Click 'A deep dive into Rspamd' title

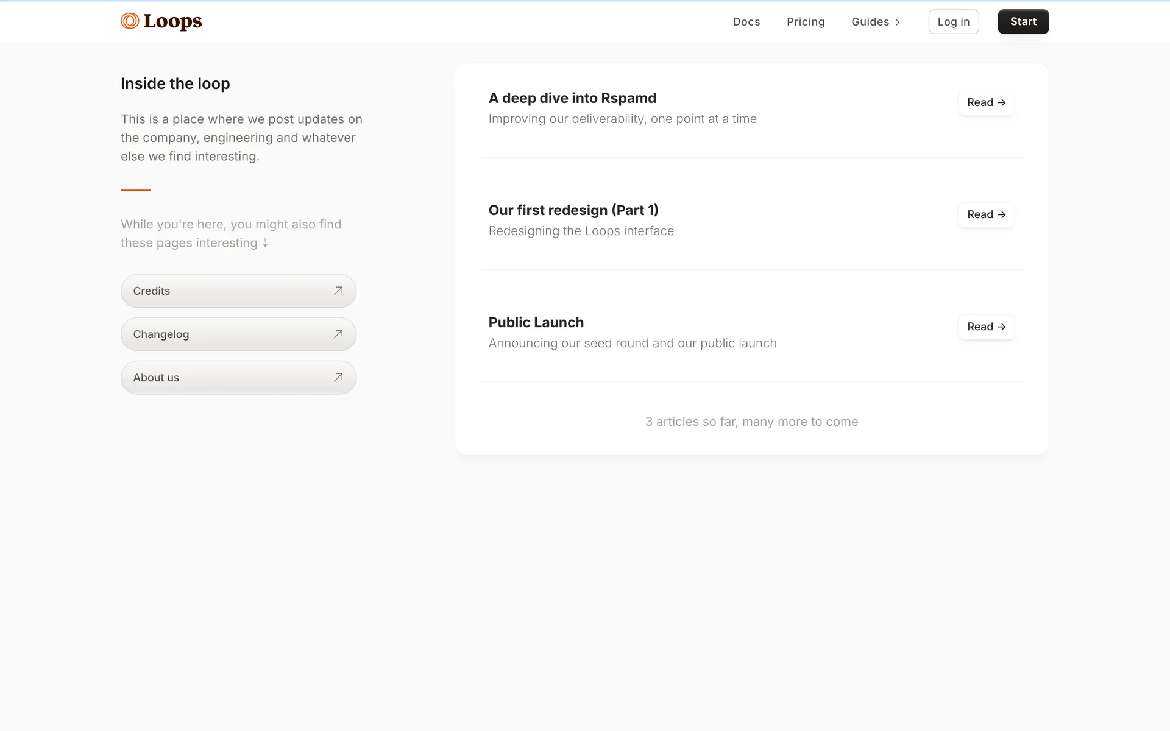(x=572, y=98)
